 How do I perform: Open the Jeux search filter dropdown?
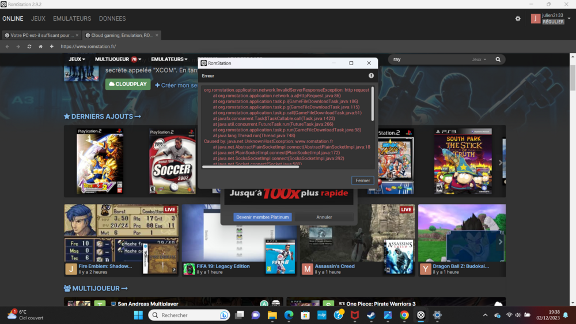(x=479, y=59)
